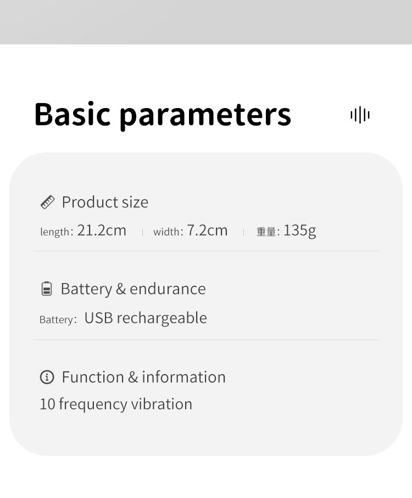The image size is (412, 498).
Task: Click the divider line below Product size row
Action: [x=206, y=251]
